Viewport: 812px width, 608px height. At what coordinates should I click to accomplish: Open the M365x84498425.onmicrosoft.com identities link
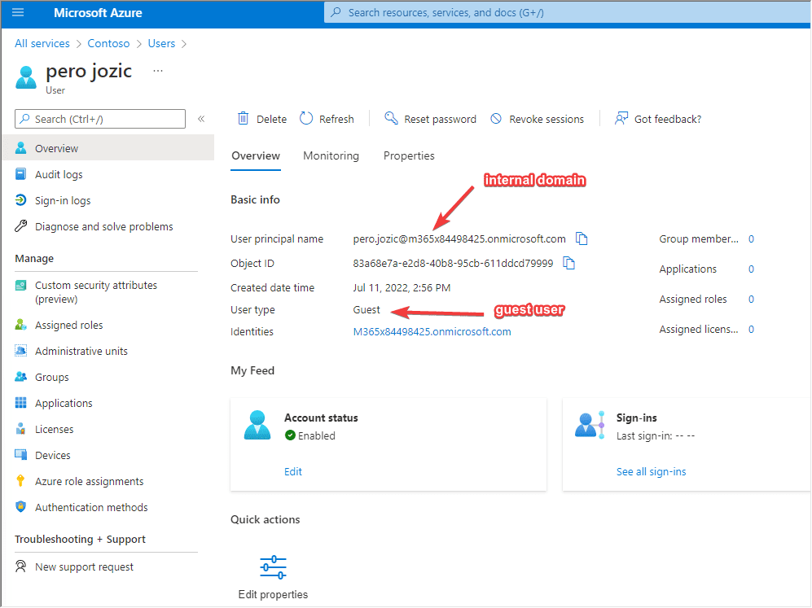(x=432, y=332)
